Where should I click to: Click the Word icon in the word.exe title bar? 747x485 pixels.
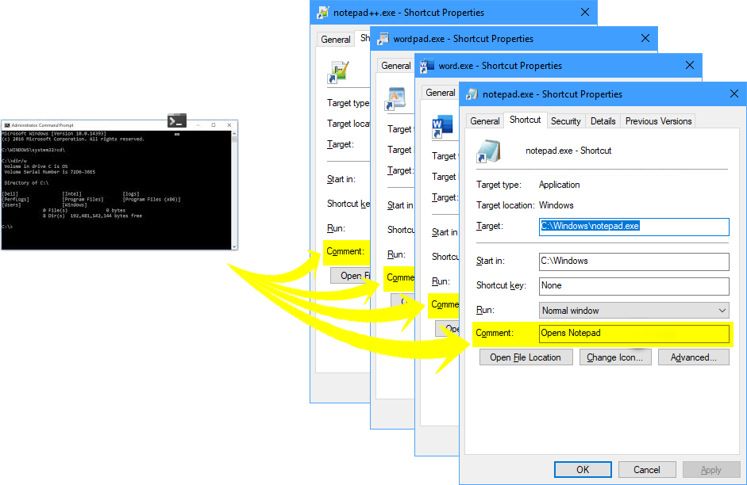(427, 66)
